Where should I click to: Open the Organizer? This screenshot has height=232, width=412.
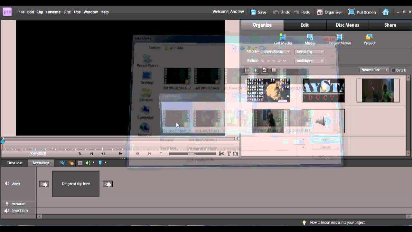click(x=329, y=12)
